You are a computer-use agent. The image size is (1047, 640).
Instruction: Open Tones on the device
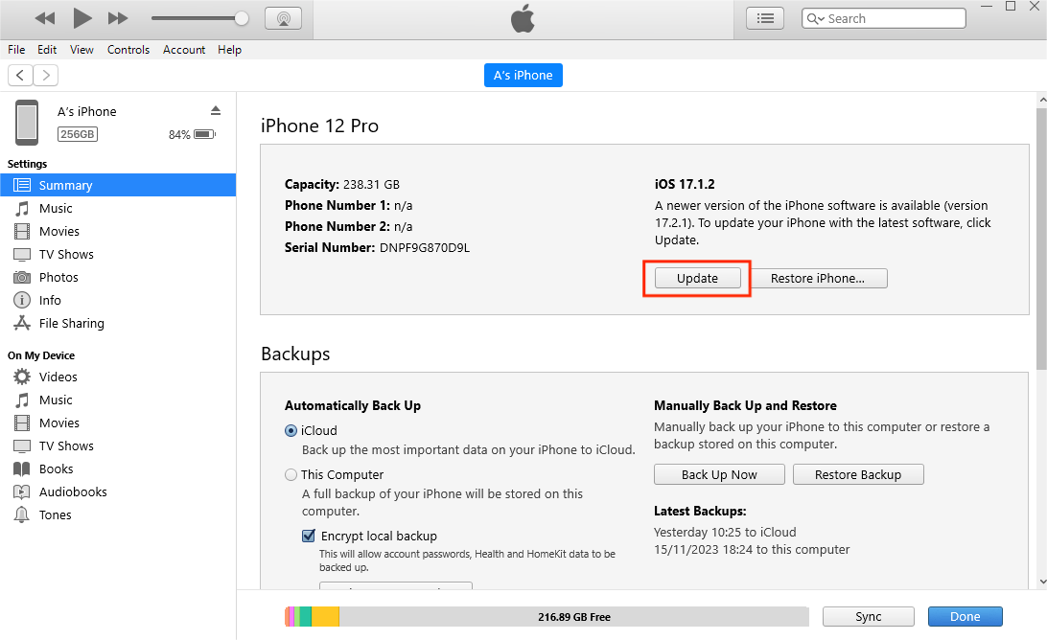118,514
